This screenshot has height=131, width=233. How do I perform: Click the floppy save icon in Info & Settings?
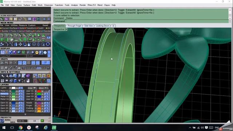(x=28, y=81)
